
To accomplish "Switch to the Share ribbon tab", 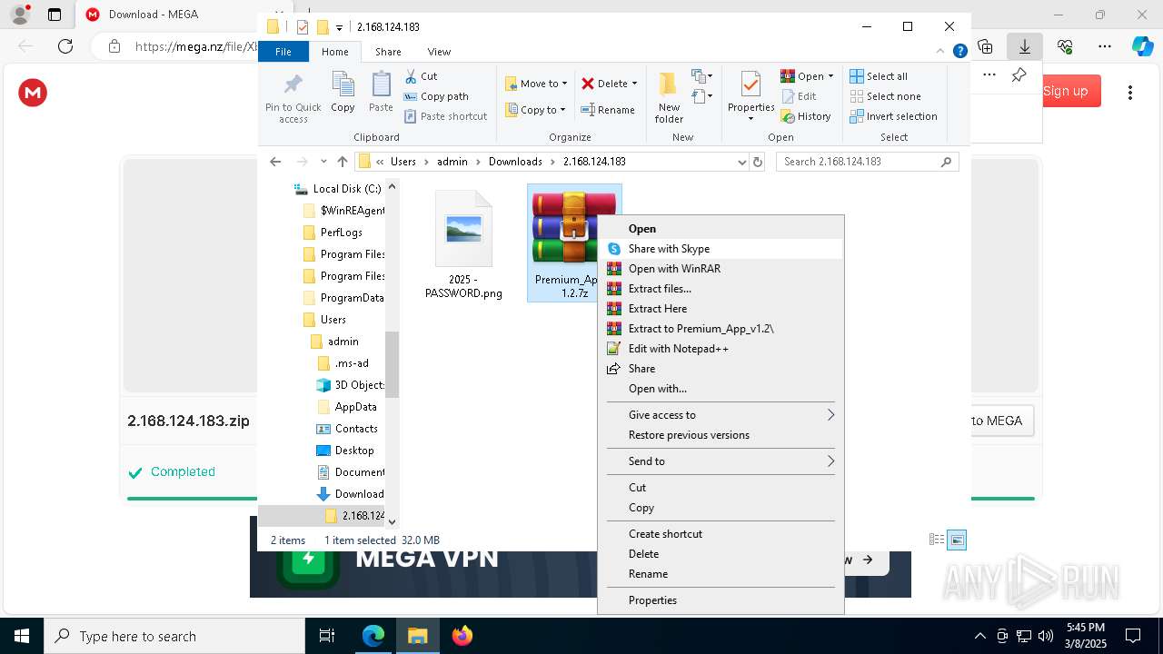I will coord(388,52).
